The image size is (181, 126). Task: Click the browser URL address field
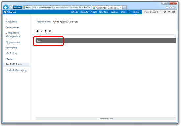(x=52, y=7)
